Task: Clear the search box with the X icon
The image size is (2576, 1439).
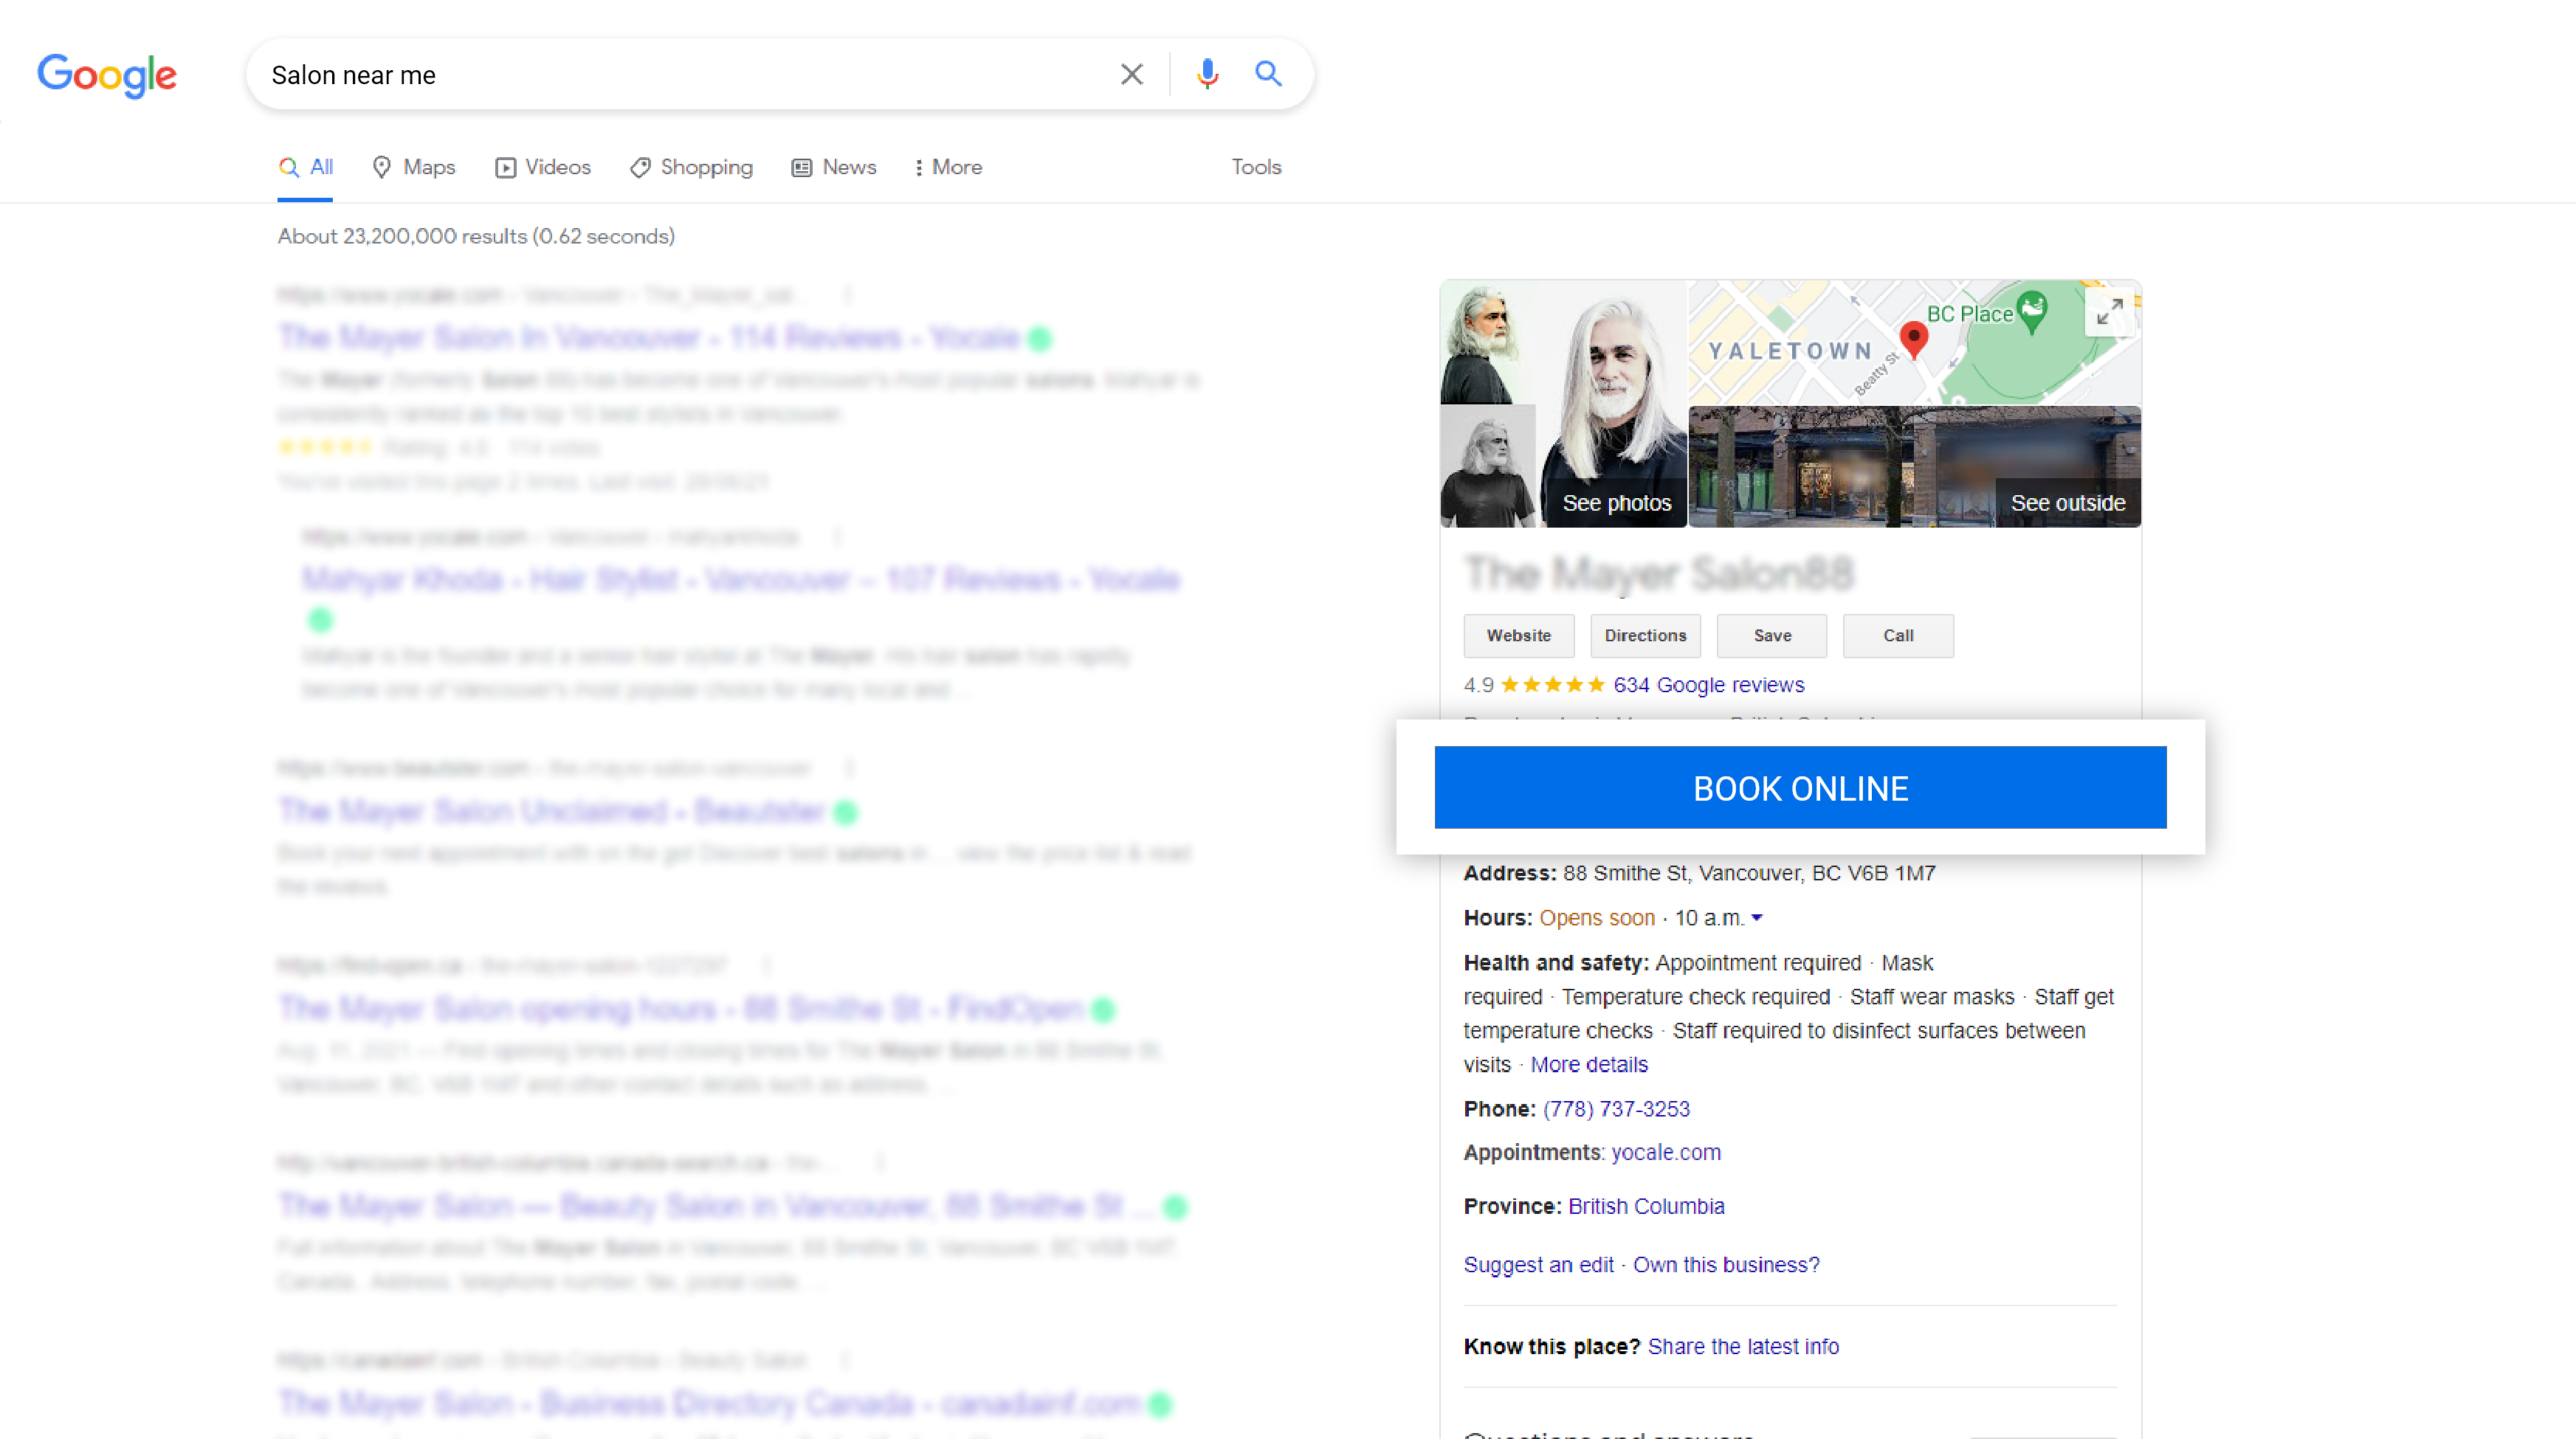Action: pos(1131,74)
